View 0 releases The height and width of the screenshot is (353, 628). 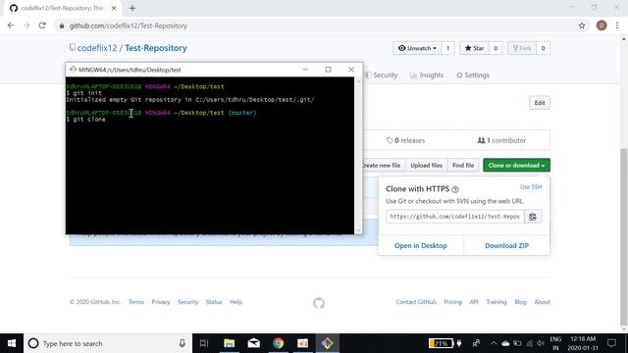405,140
